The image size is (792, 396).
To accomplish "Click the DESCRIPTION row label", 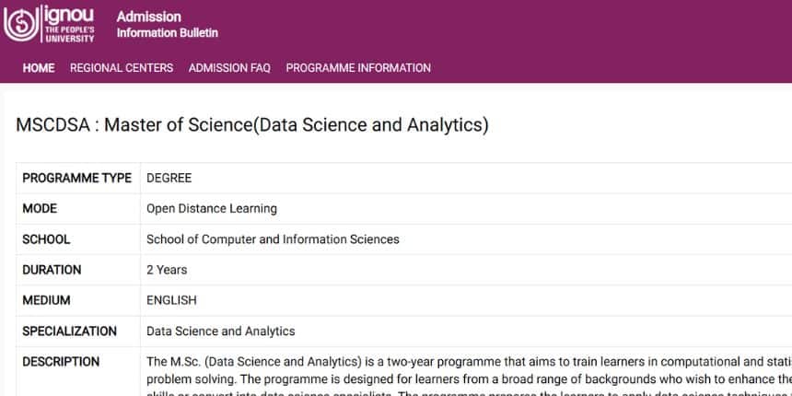I will pos(61,361).
